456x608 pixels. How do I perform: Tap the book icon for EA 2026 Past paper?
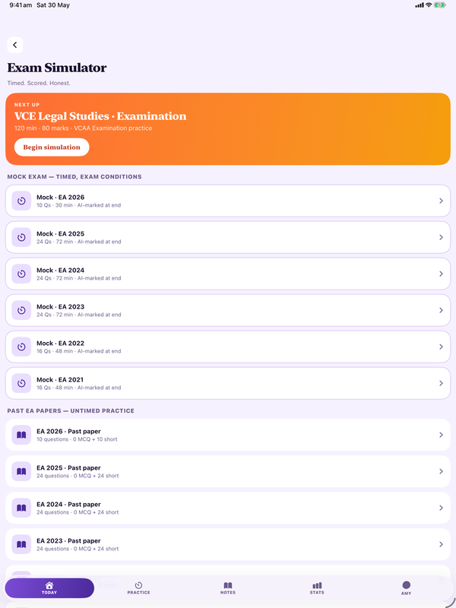(x=21, y=435)
